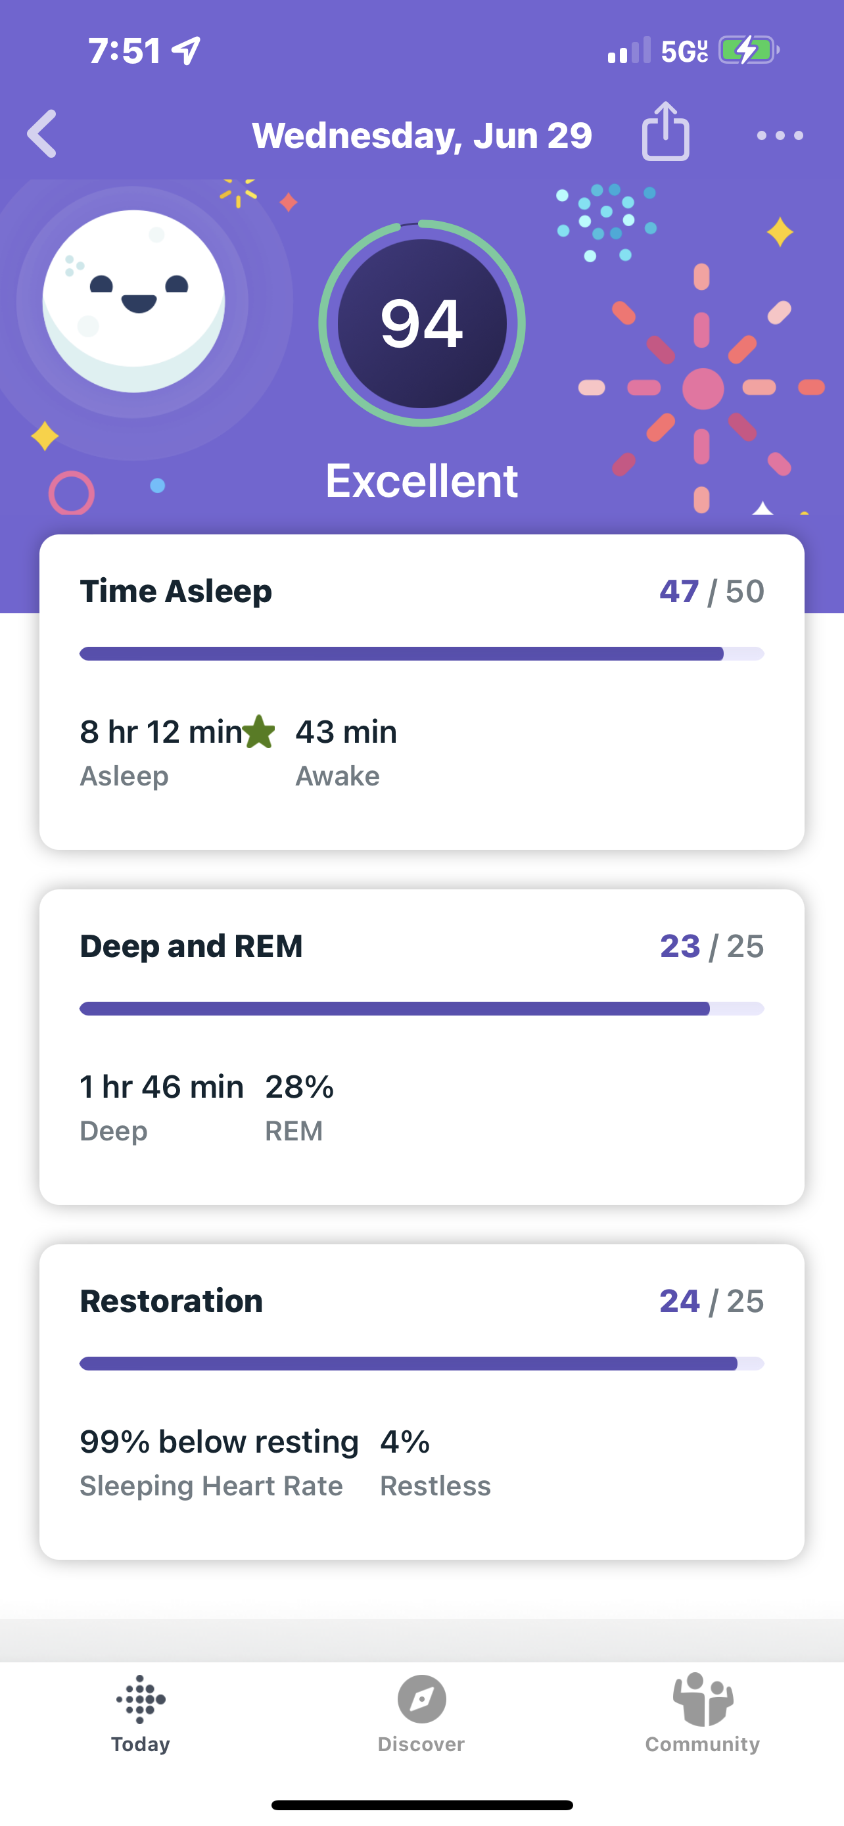This screenshot has width=844, height=1826.
Task: Tap the 94 sleep score circle
Action: [421, 323]
